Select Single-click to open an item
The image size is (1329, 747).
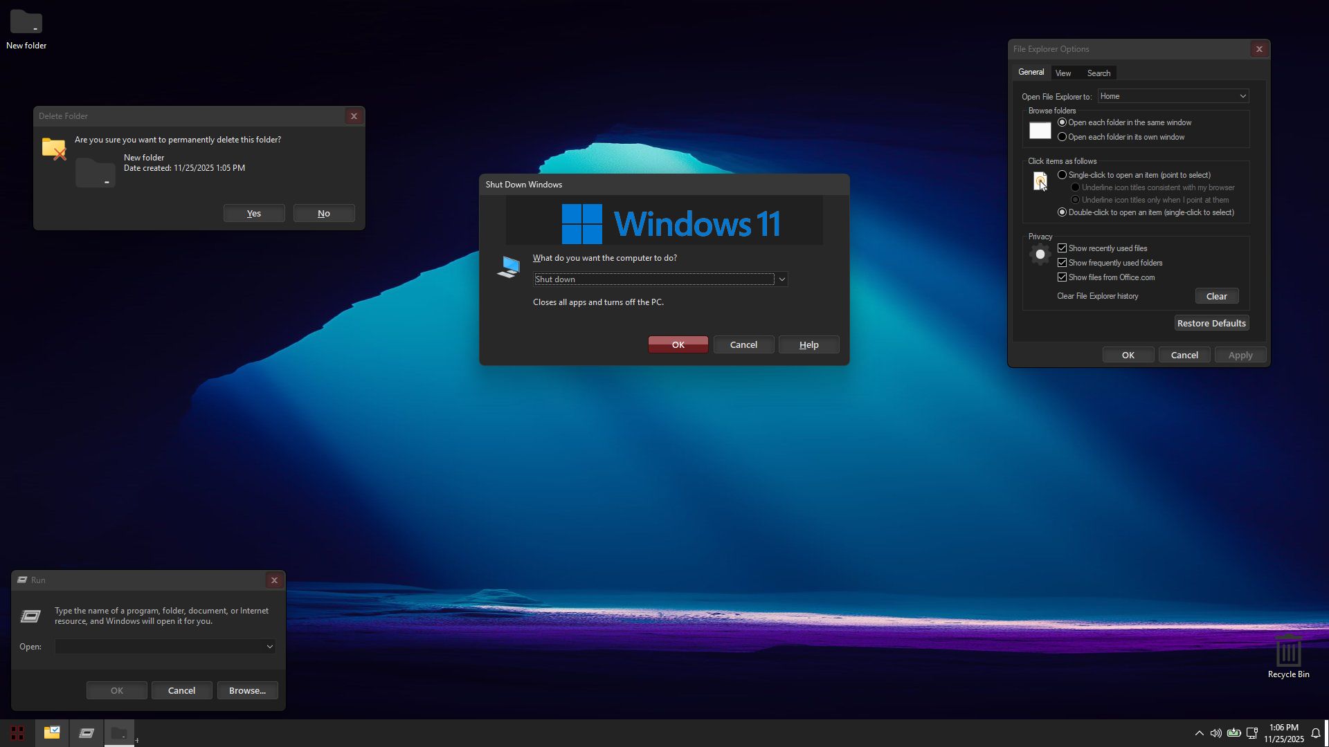[1062, 175]
